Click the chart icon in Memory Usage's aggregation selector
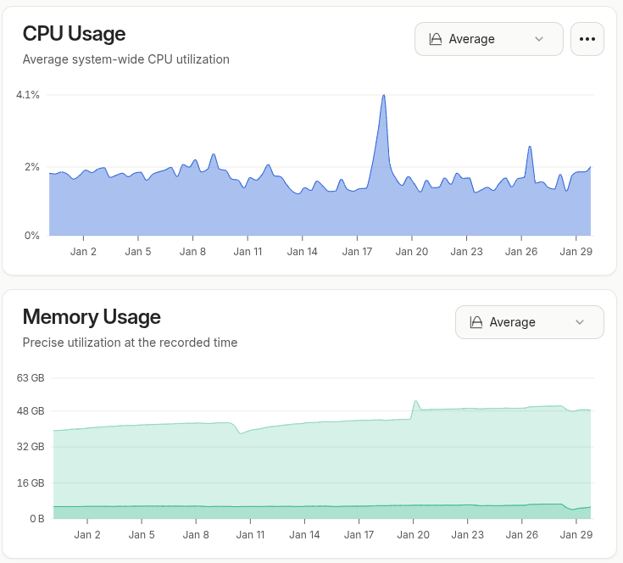623x563 pixels. point(476,322)
